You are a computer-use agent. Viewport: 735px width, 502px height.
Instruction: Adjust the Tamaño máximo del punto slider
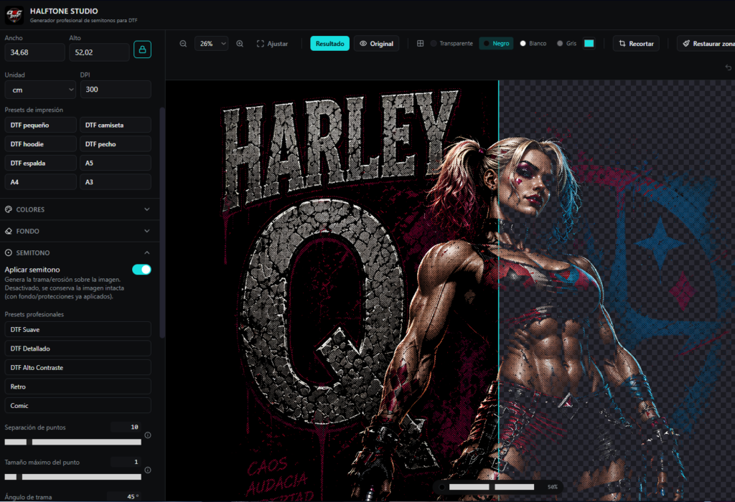72,477
